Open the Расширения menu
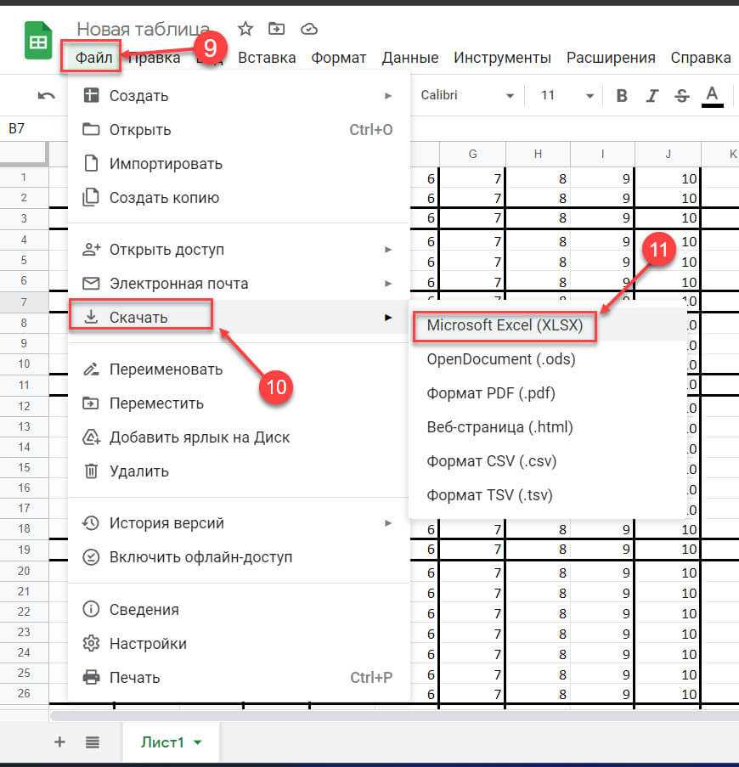739x767 pixels. (x=611, y=58)
